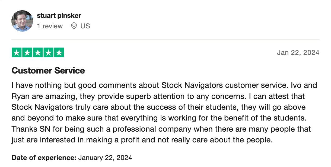Click the reviewer name stuart pinsker

click(x=59, y=15)
